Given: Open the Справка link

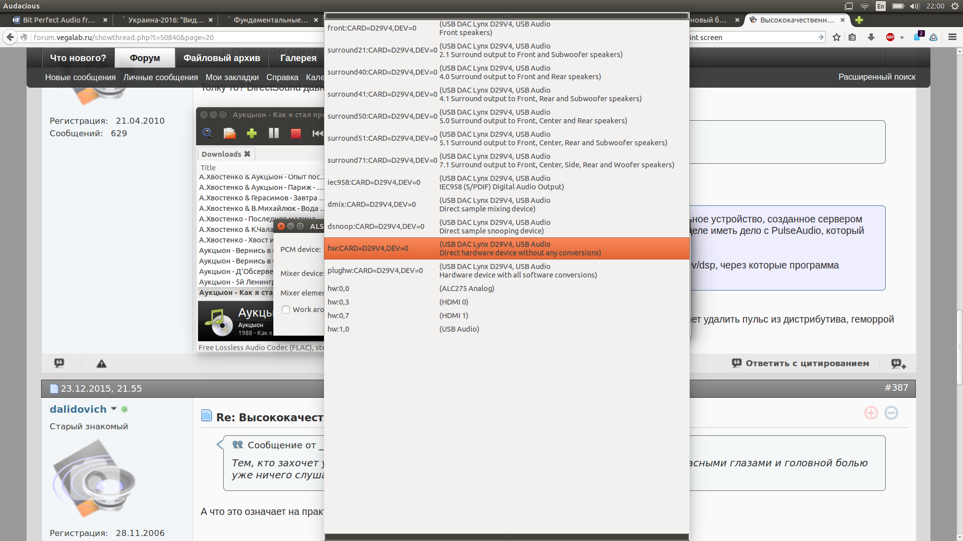Looking at the screenshot, I should (282, 77).
